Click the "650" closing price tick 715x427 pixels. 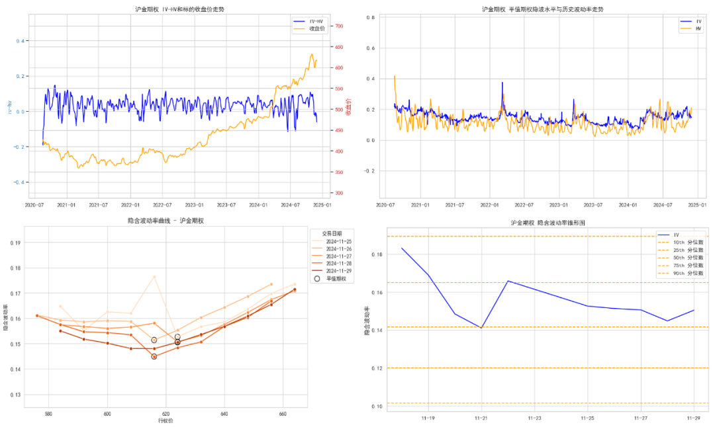(x=339, y=48)
